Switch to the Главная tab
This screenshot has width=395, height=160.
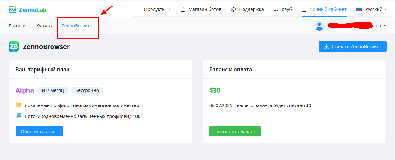pos(18,26)
